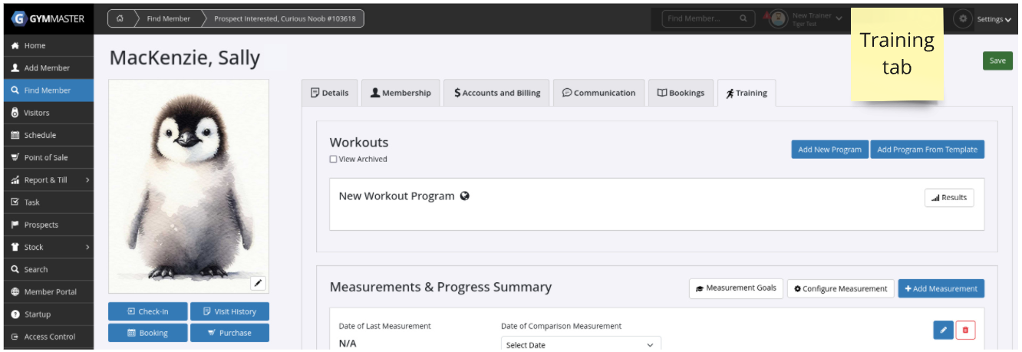
Task: Expand the Report & Till sidebar submenu
Action: coord(87,180)
